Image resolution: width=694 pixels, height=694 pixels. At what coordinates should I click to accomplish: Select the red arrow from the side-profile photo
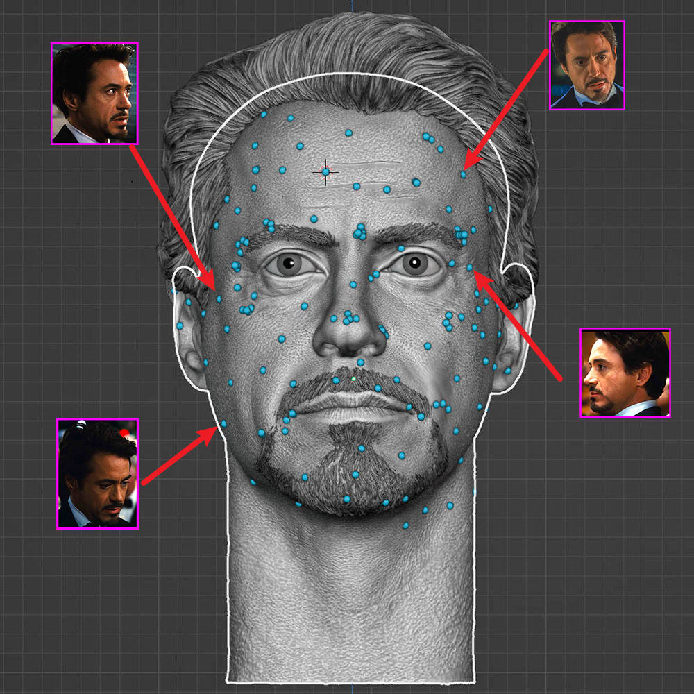click(x=517, y=326)
